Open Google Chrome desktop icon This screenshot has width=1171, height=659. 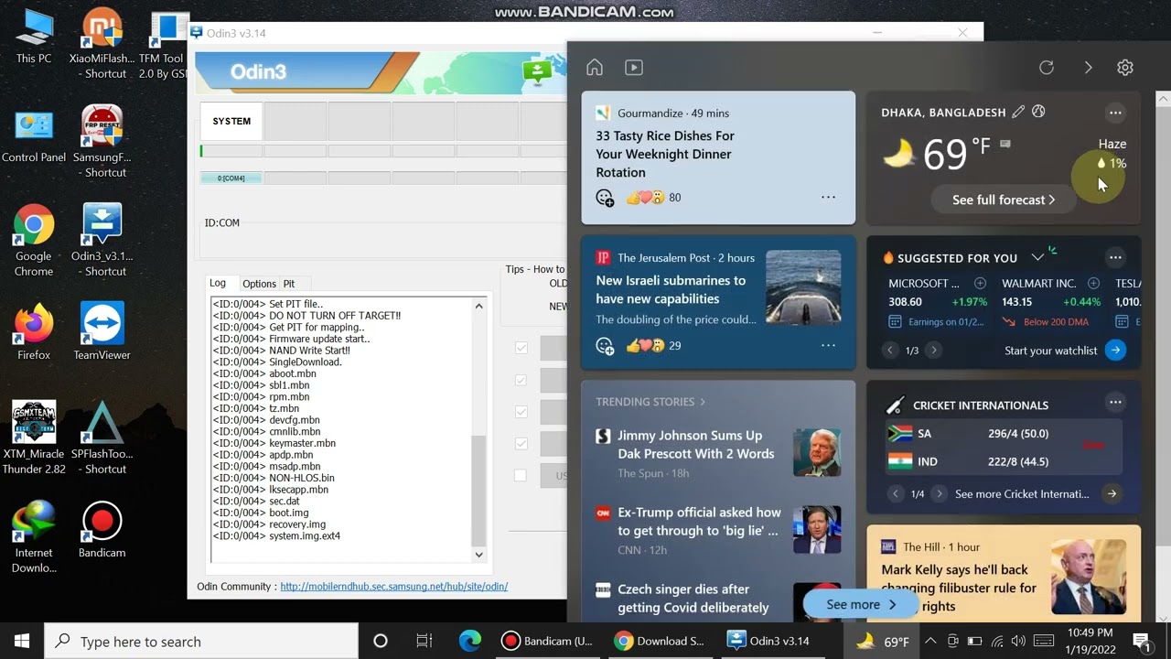(34, 240)
